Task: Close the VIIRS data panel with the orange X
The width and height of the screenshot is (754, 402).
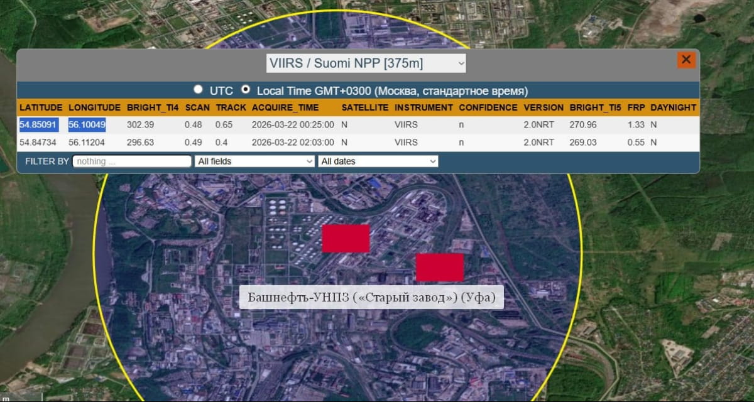Action: point(686,60)
